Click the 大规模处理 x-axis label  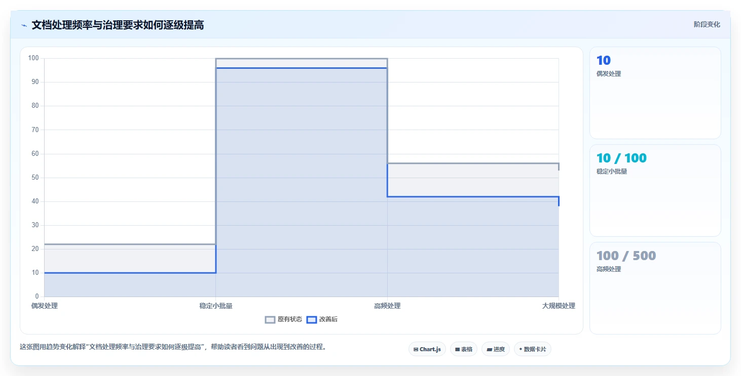559,306
